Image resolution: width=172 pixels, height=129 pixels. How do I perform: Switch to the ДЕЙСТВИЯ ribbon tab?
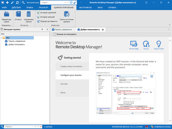click(16, 8)
